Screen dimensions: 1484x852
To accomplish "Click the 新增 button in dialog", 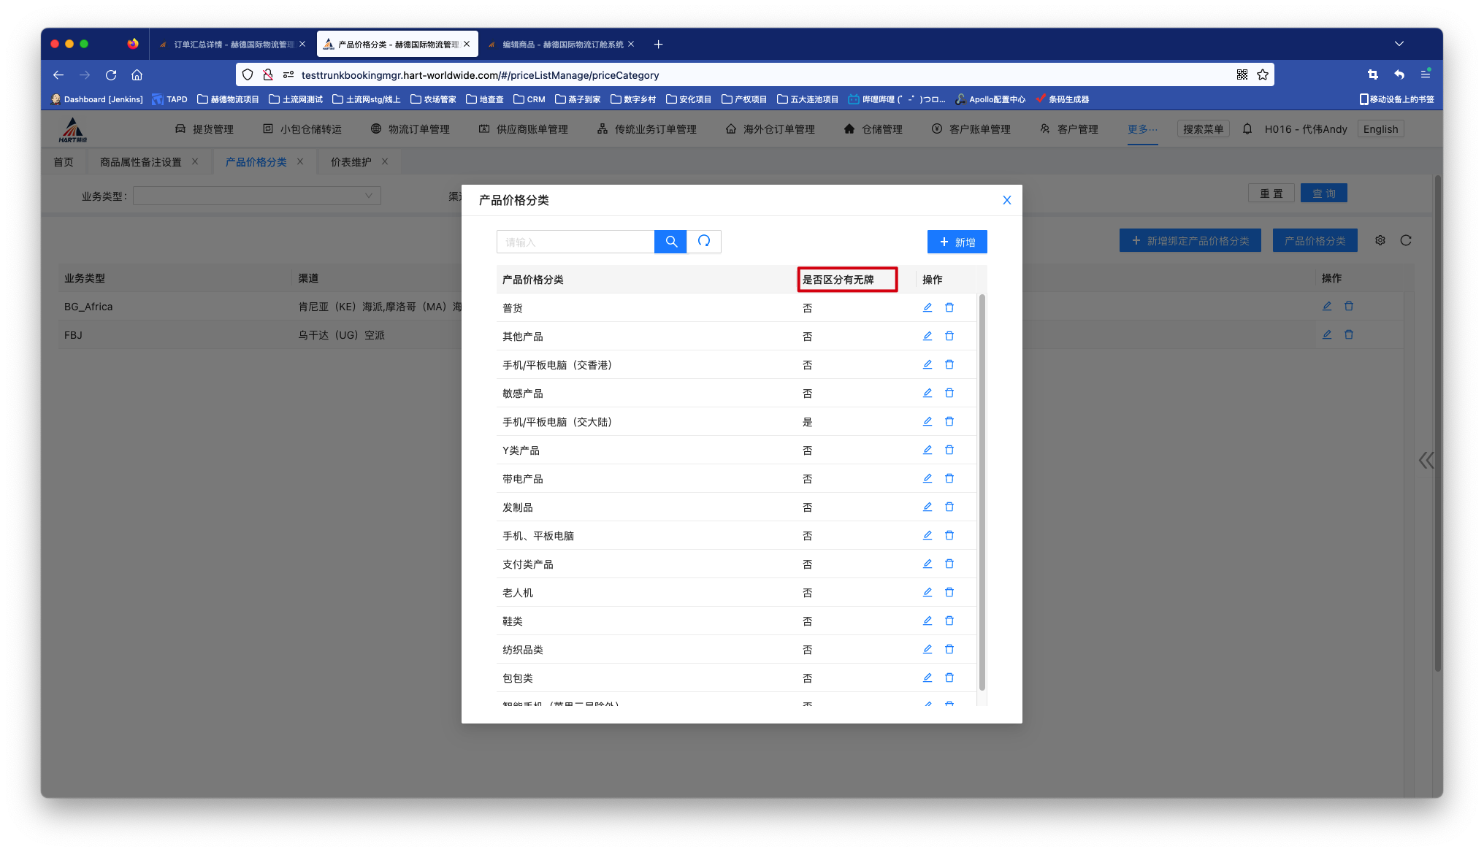I will click(x=957, y=242).
